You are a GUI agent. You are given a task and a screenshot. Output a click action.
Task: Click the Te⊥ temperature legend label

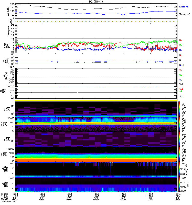[181, 89]
